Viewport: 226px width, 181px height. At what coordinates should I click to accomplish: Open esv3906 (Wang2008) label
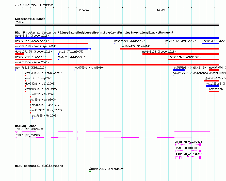pyautogui.click(x=43, y=100)
